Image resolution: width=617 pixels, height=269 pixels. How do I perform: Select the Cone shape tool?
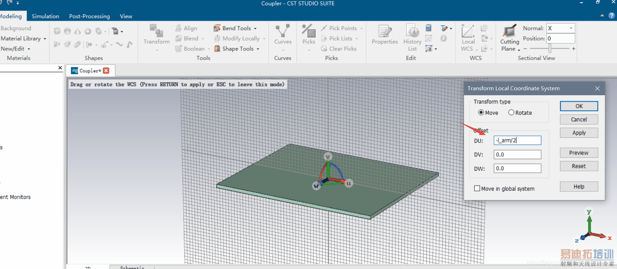coord(78,31)
